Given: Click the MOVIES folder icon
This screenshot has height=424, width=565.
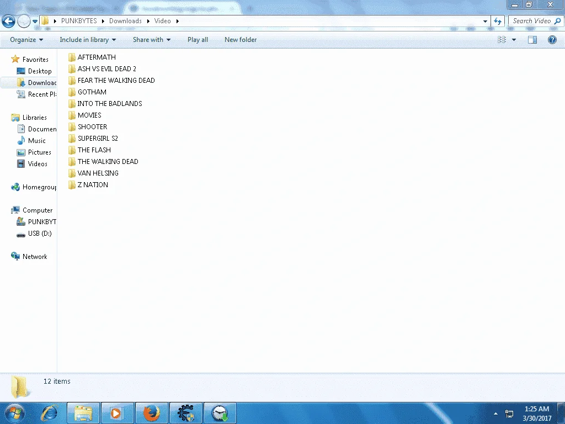Looking at the screenshot, I should click(72, 115).
